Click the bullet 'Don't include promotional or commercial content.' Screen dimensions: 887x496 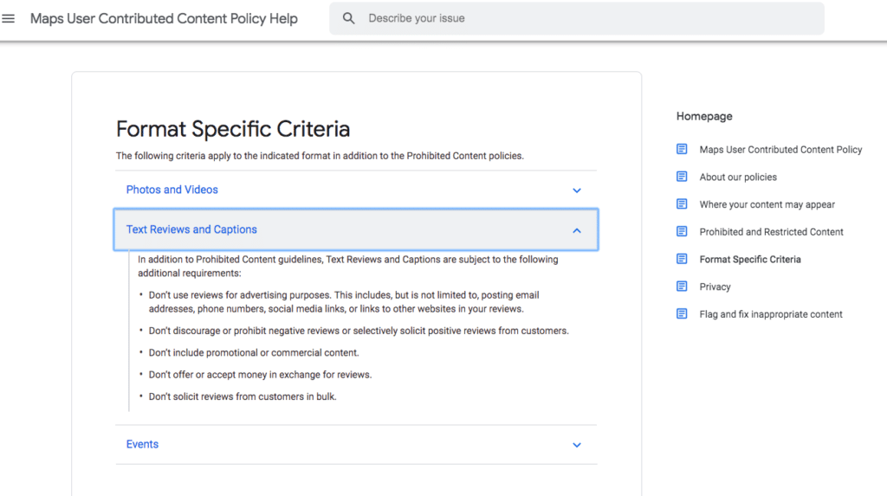254,353
